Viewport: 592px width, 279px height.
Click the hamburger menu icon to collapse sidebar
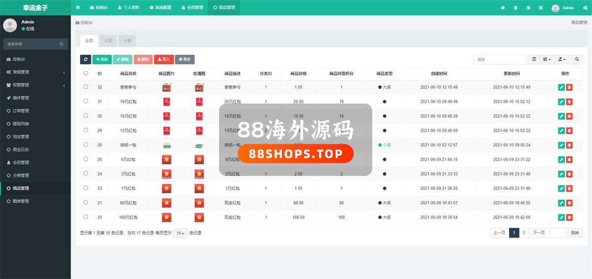(78, 8)
